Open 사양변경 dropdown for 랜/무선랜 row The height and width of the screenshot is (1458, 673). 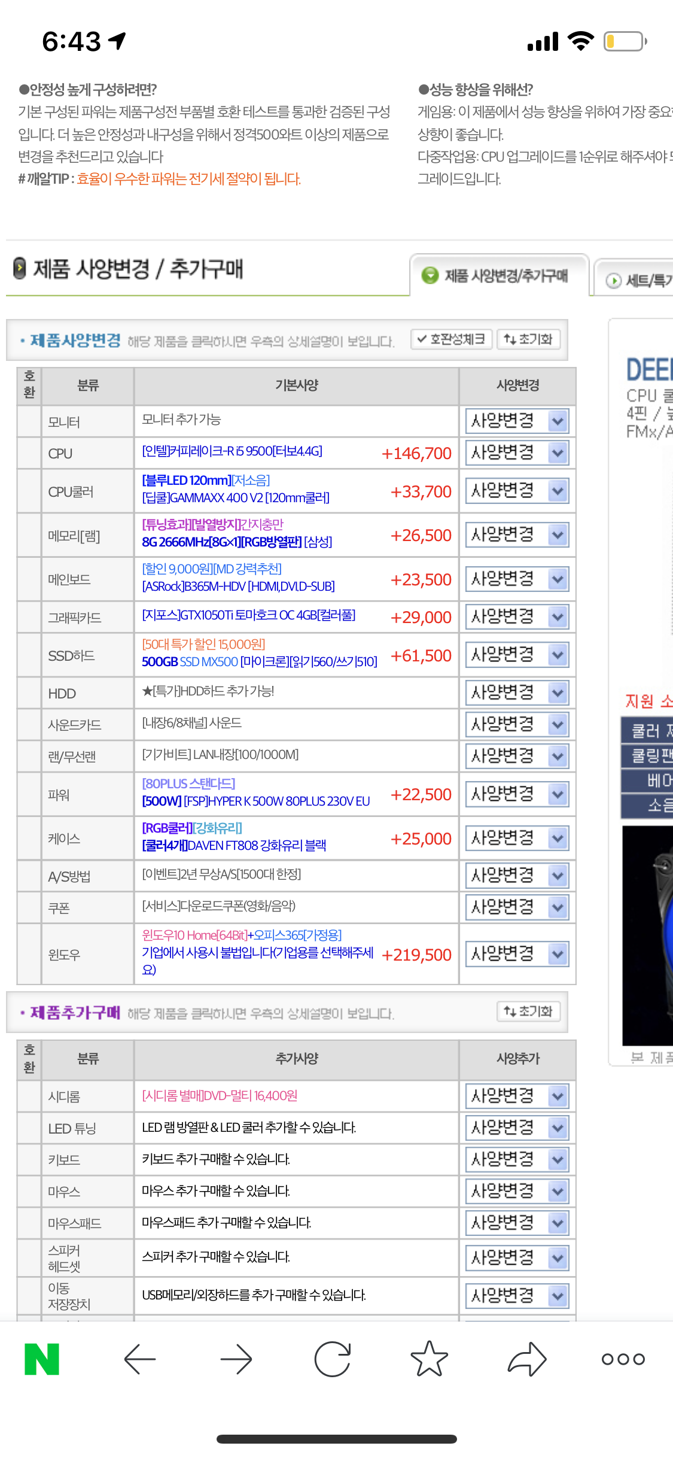[517, 756]
